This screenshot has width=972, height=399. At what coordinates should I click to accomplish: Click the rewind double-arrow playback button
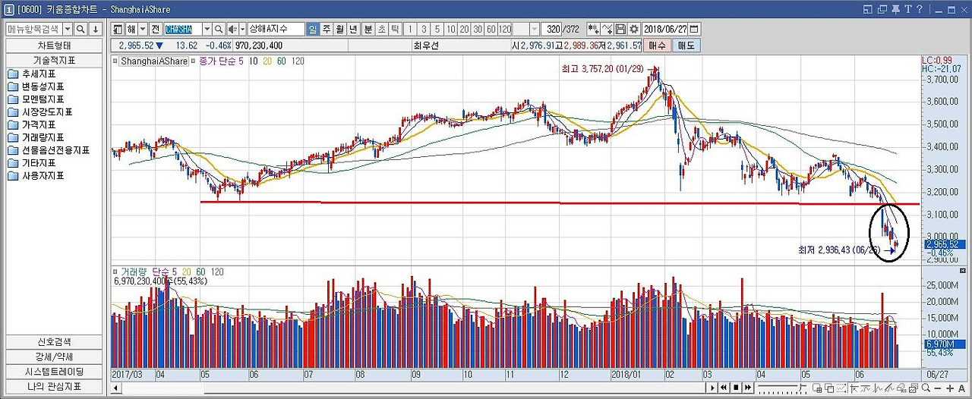click(724, 388)
